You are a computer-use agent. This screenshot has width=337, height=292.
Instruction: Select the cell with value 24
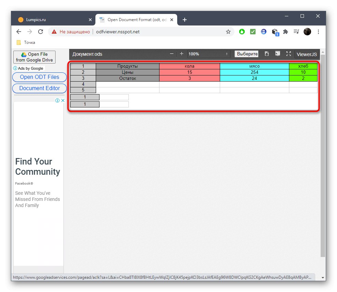point(255,78)
